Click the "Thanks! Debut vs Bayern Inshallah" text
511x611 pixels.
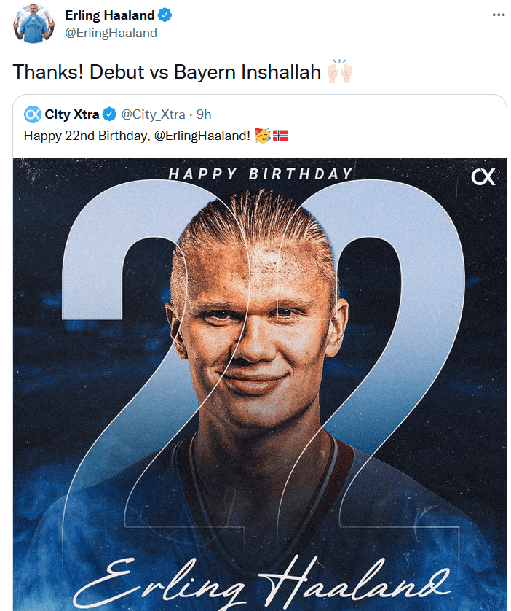tap(167, 73)
